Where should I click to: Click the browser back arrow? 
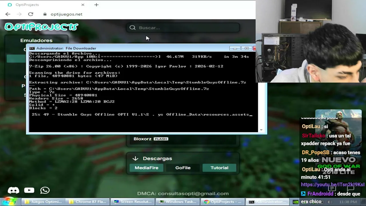(x=8, y=14)
